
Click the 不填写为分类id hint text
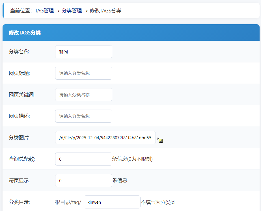pos(158,202)
